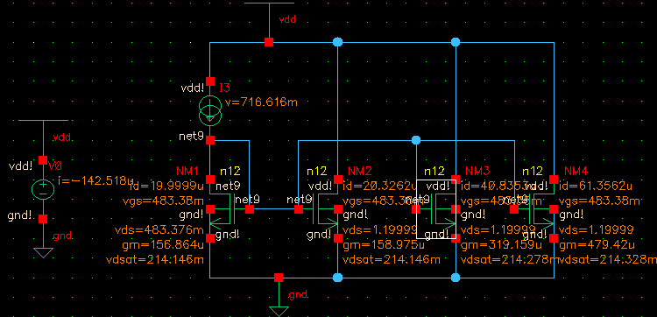Select the V0 voltage source symbol
Screen dimensions: 657x317
(x=43, y=189)
